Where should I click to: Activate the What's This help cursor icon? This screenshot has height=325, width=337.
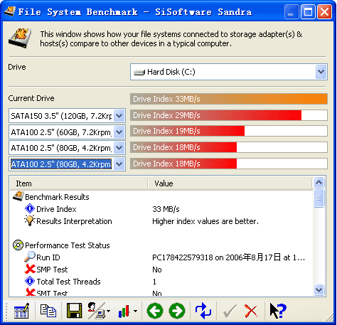tap(278, 311)
